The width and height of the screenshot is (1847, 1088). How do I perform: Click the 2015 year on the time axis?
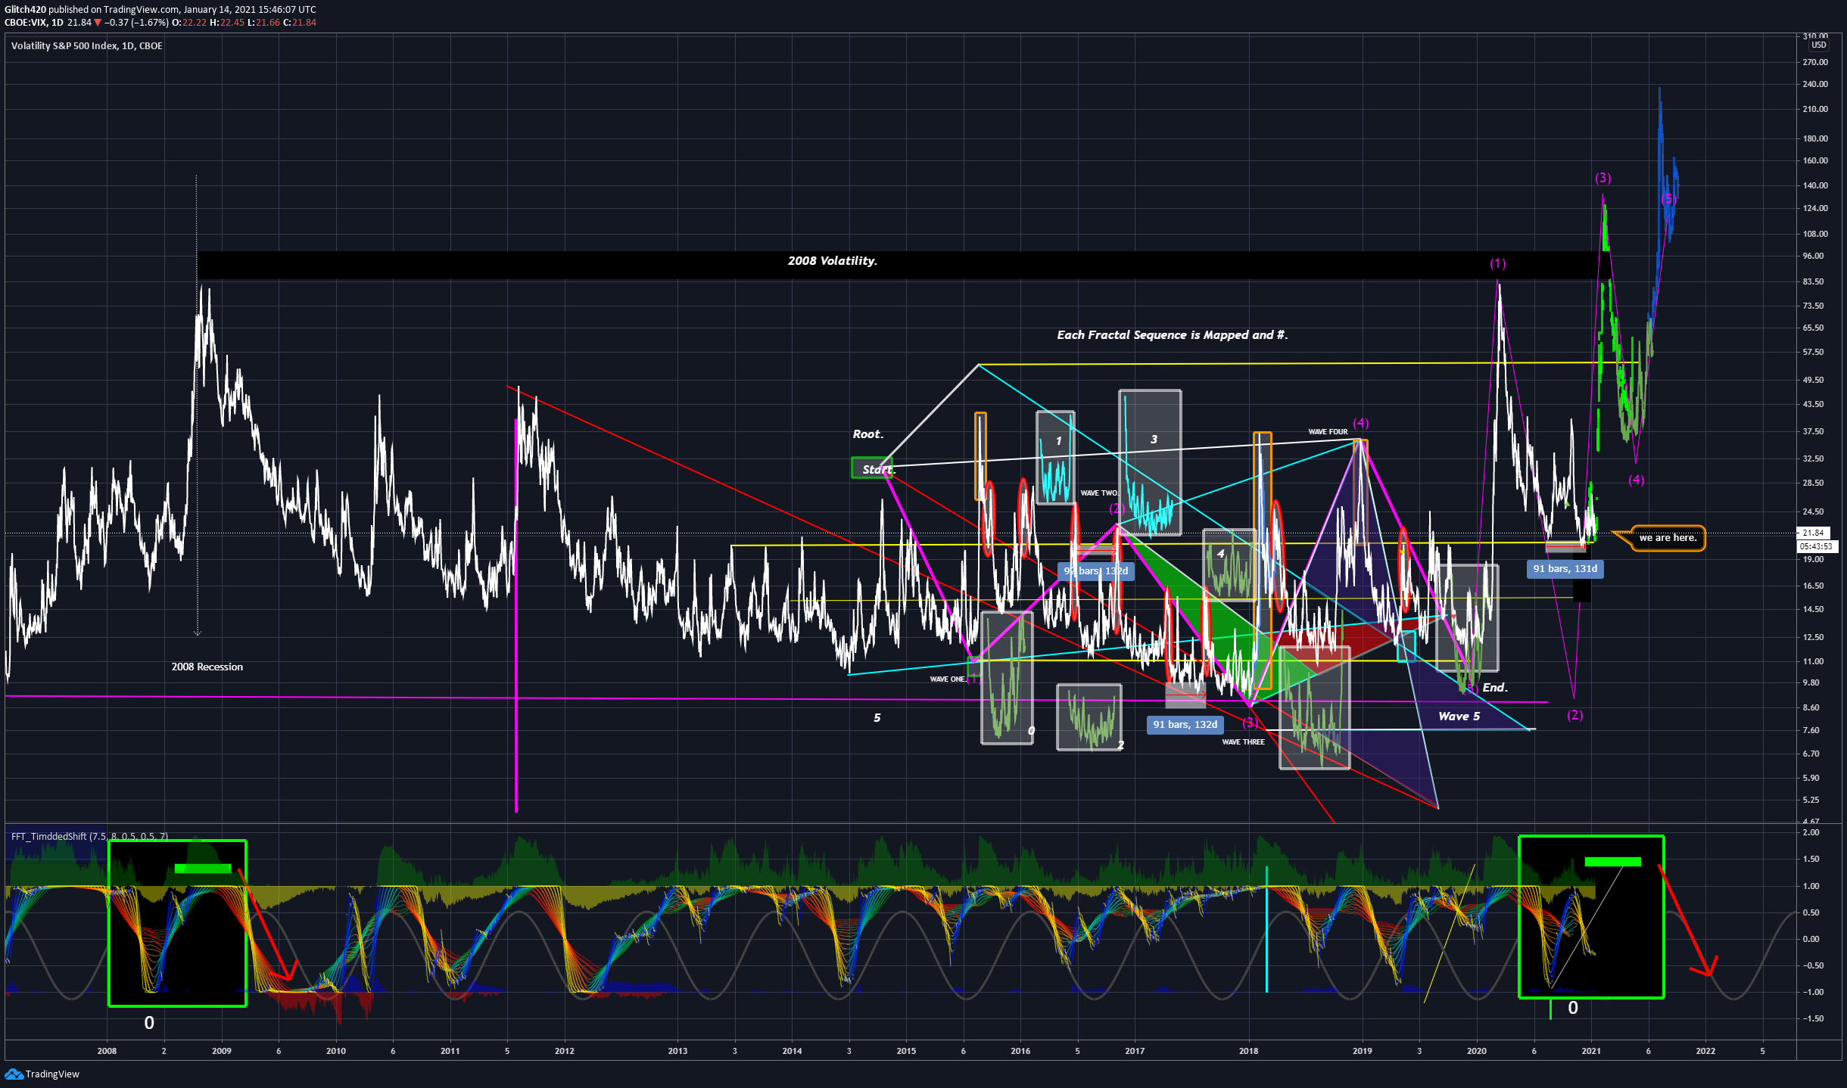906,1051
